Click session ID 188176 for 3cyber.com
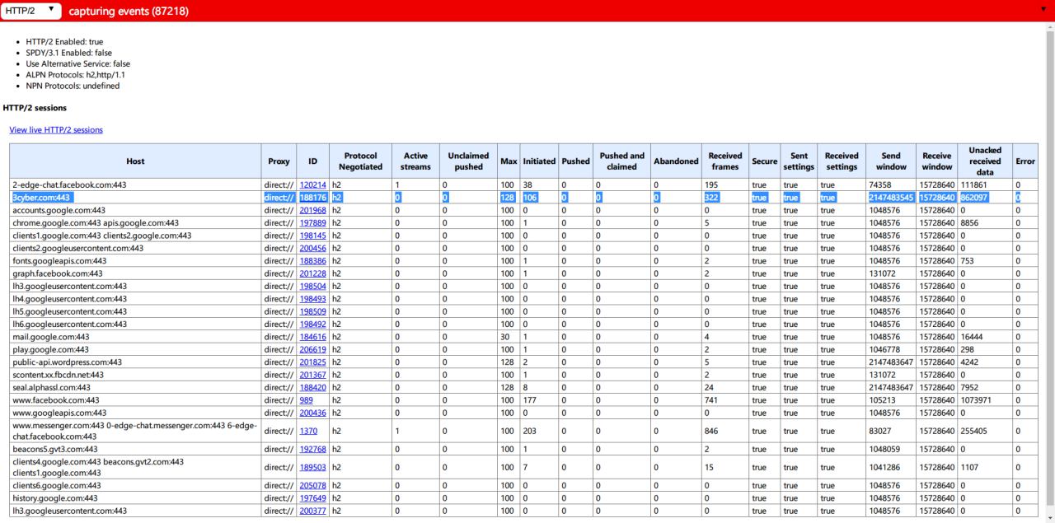 tap(312, 198)
